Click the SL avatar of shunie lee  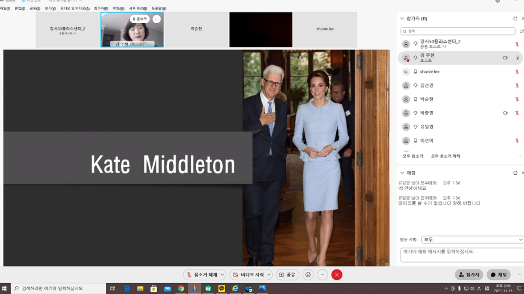pos(406,71)
